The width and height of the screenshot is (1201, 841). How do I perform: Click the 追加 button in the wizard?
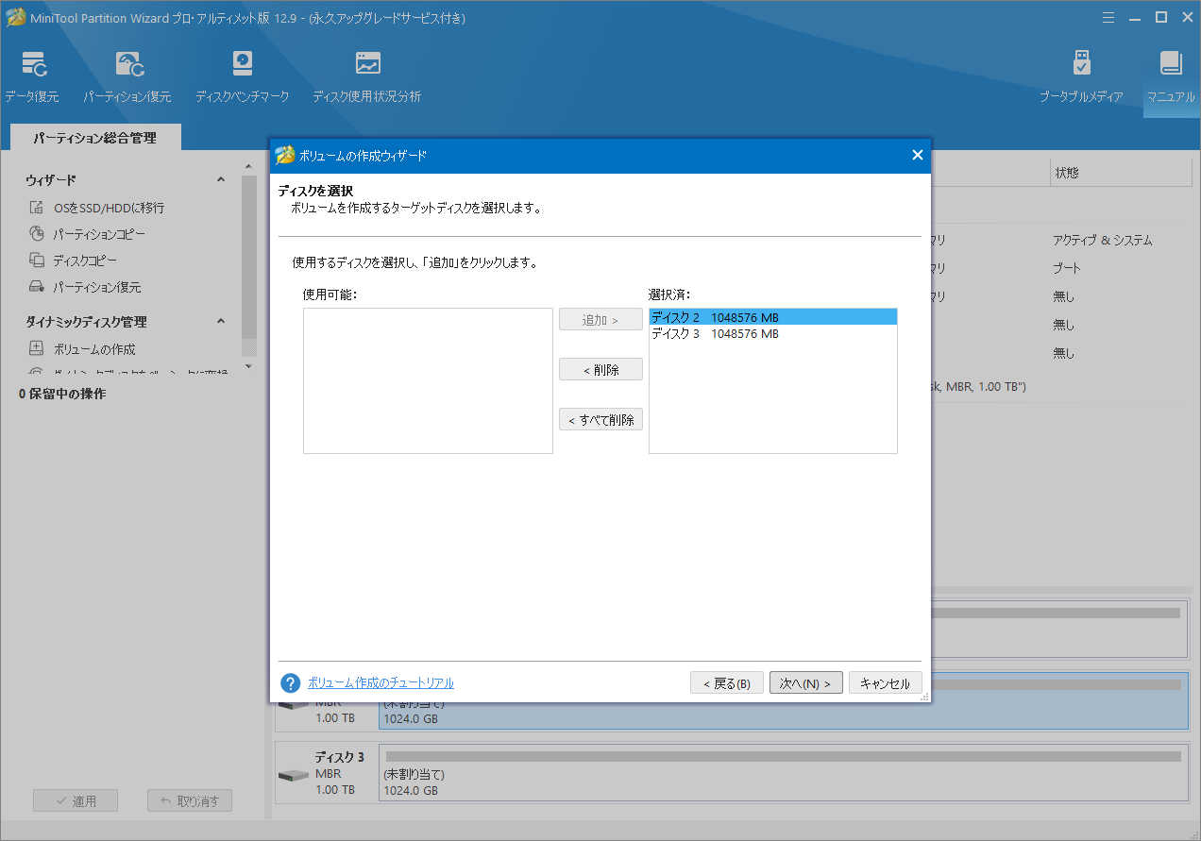(600, 319)
